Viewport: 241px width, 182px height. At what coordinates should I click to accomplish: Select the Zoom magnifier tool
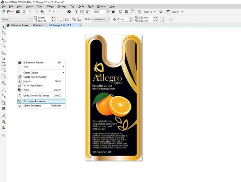pyautogui.click(x=3, y=45)
